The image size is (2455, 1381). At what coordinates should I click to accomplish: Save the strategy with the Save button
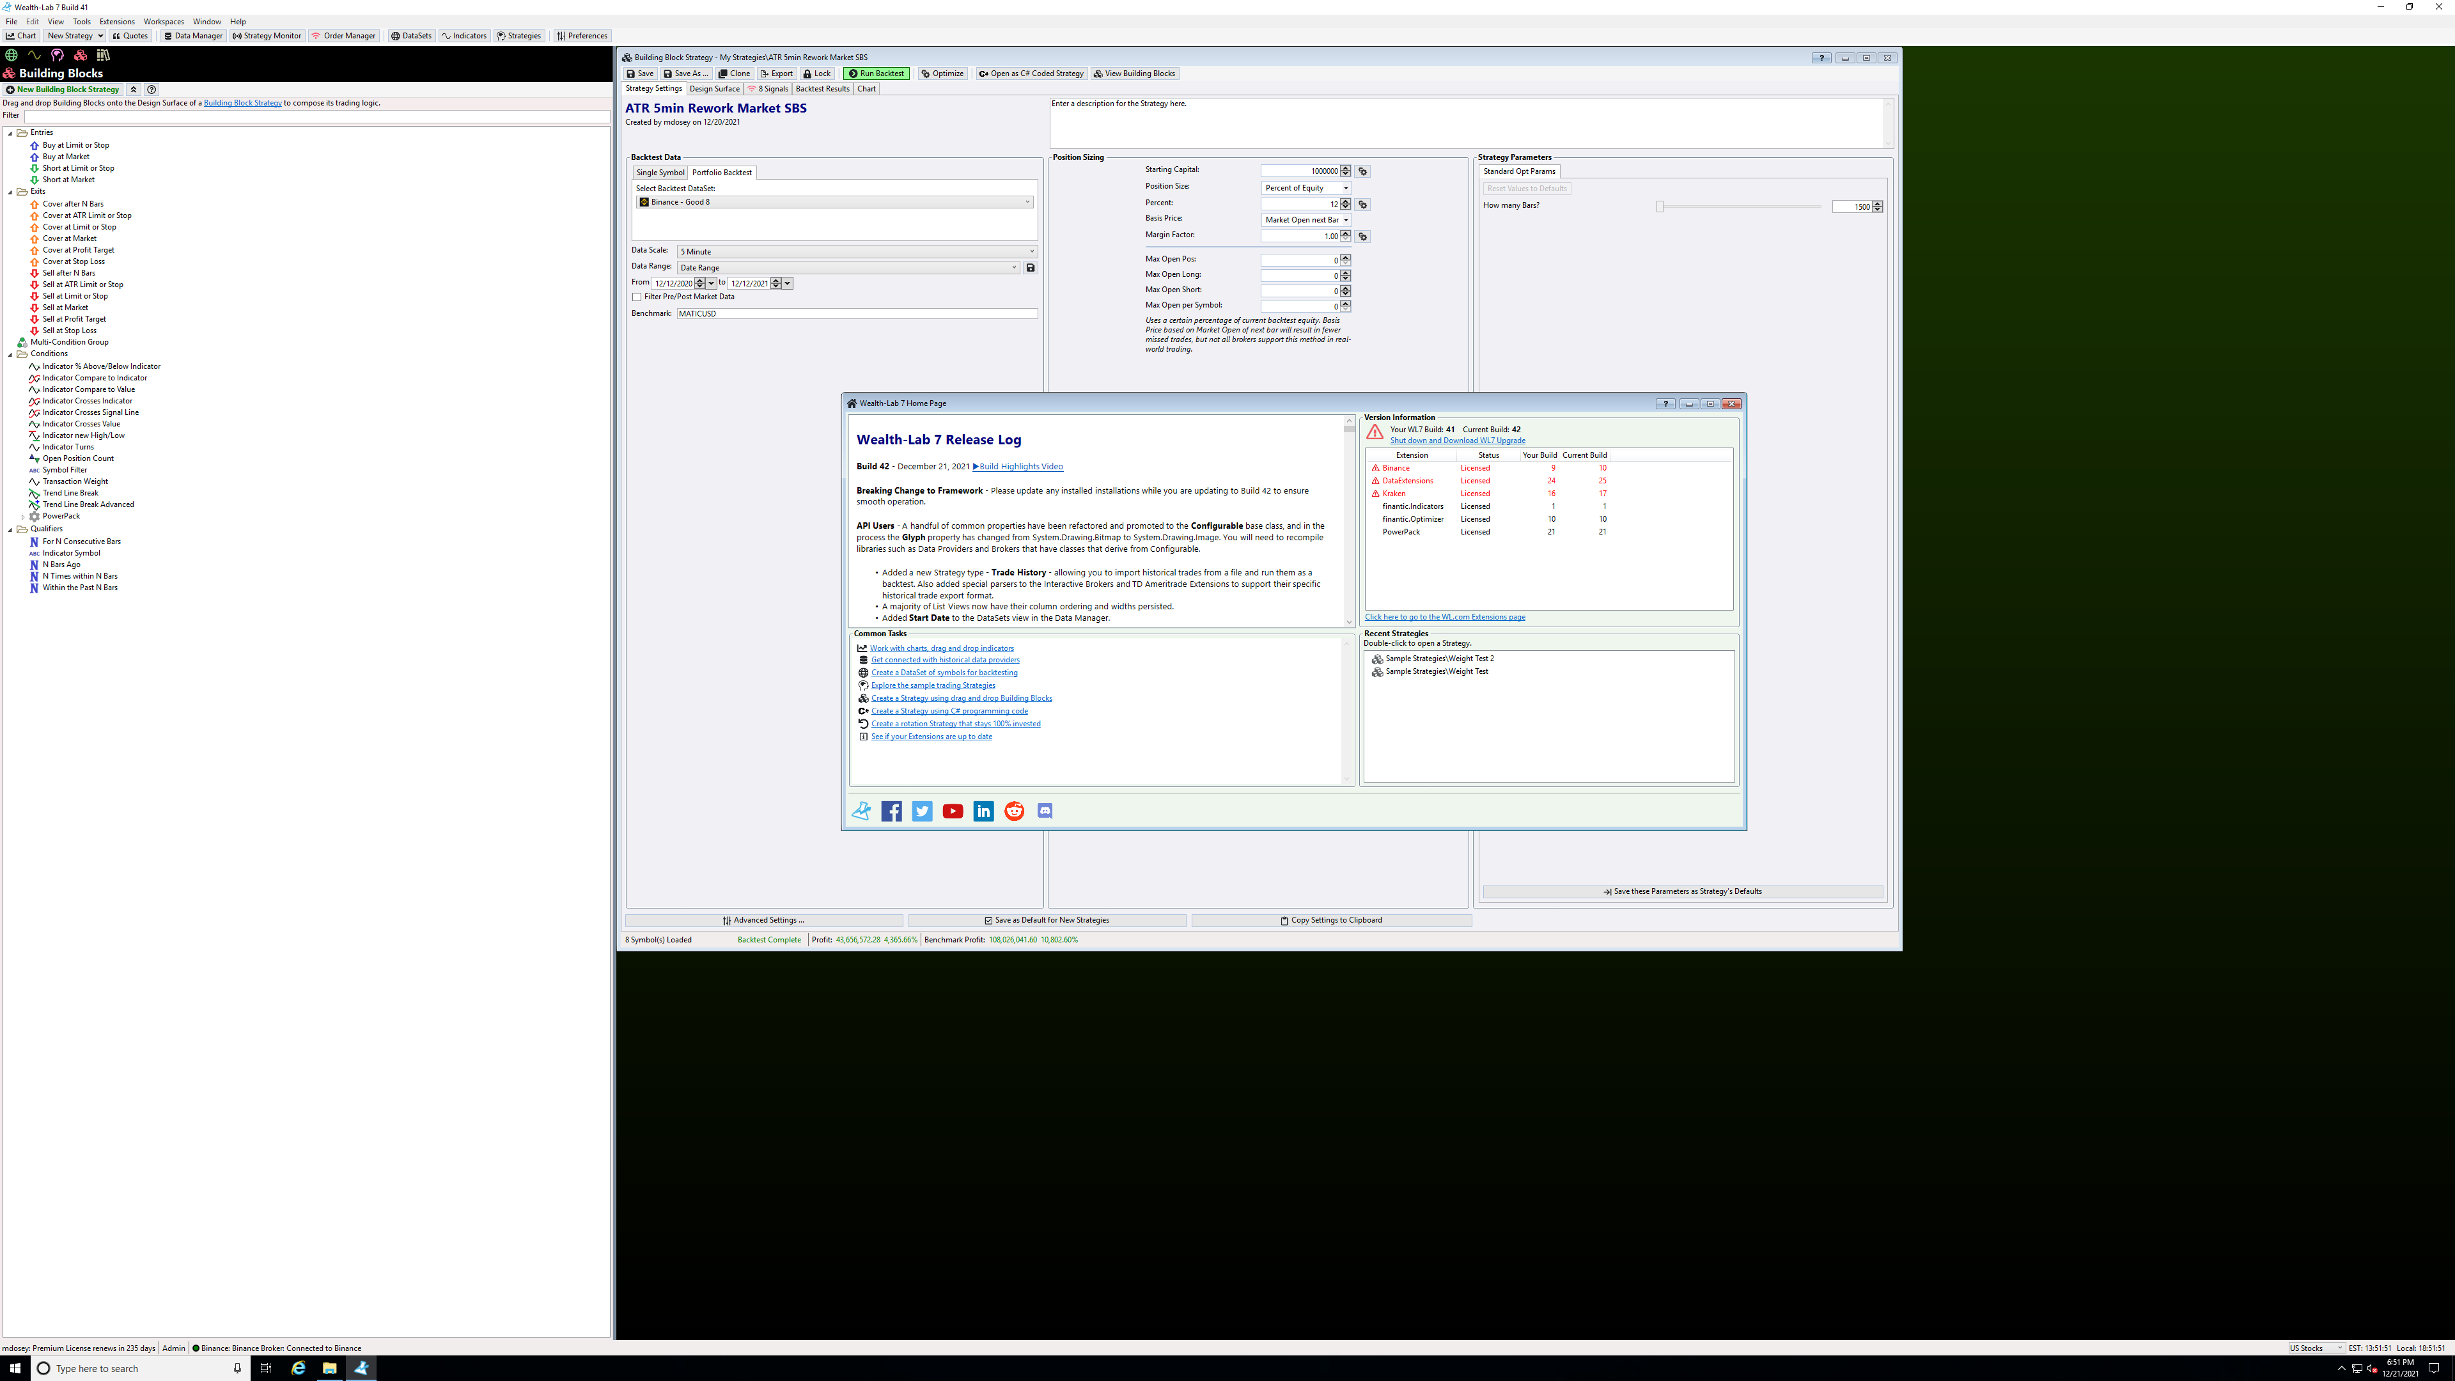pos(641,74)
